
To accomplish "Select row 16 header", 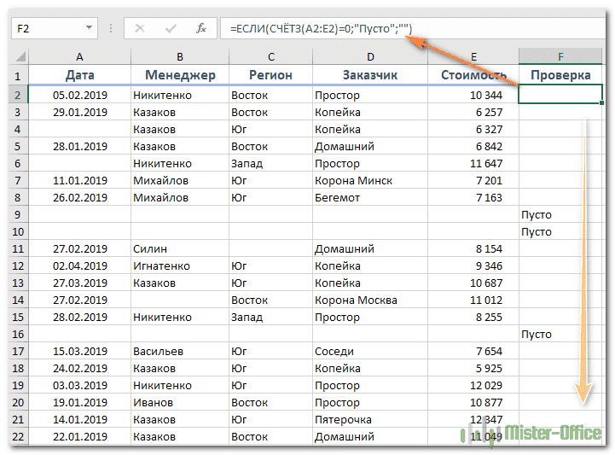I will click(19, 335).
